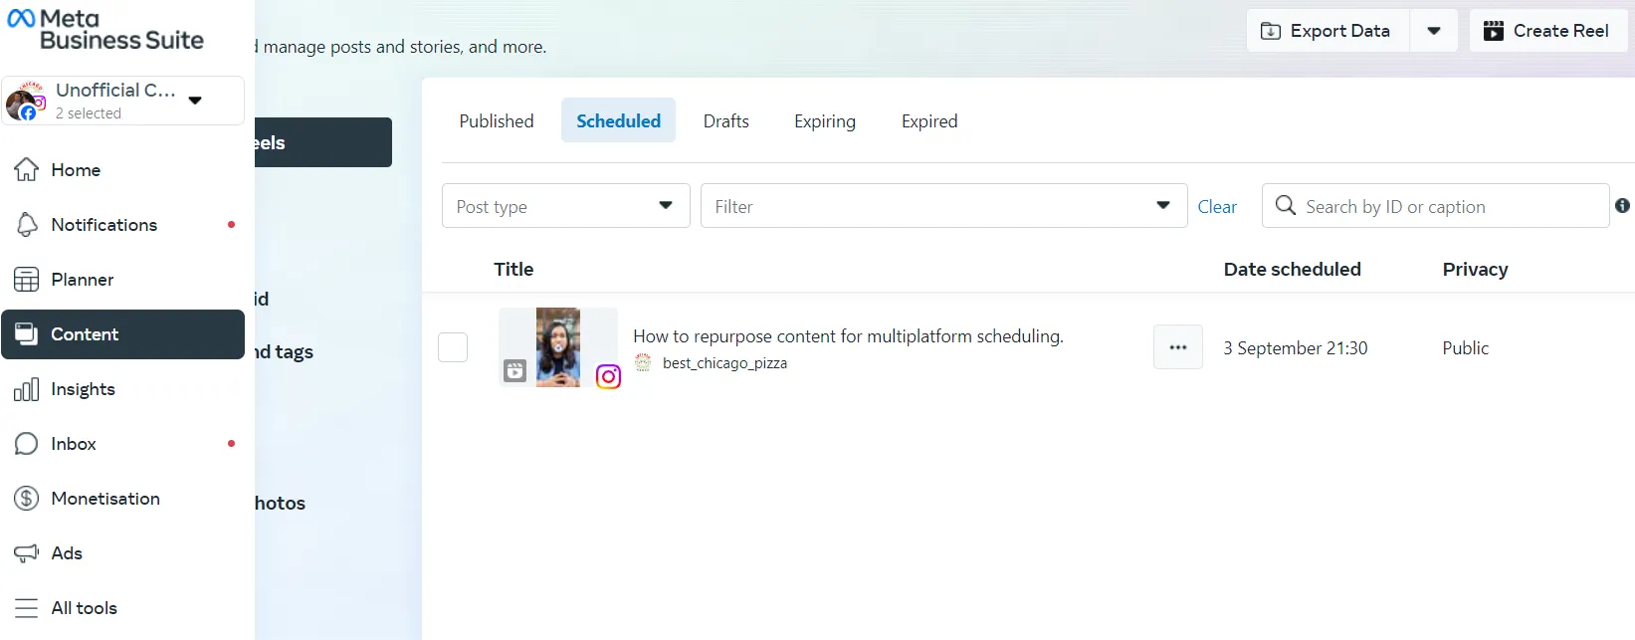The height and width of the screenshot is (640, 1635).
Task: Click the Home house icon in sidebar
Action: (27, 170)
